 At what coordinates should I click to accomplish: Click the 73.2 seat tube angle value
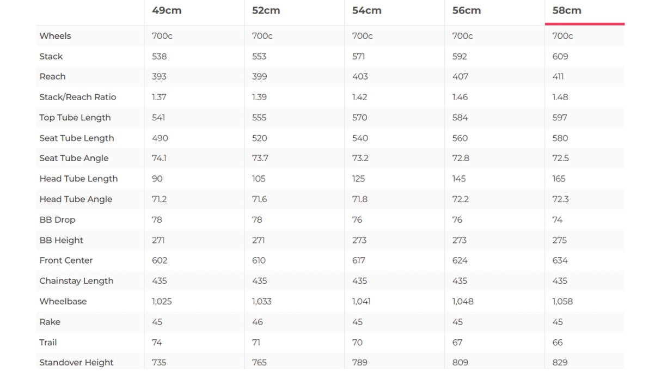pyautogui.click(x=360, y=158)
